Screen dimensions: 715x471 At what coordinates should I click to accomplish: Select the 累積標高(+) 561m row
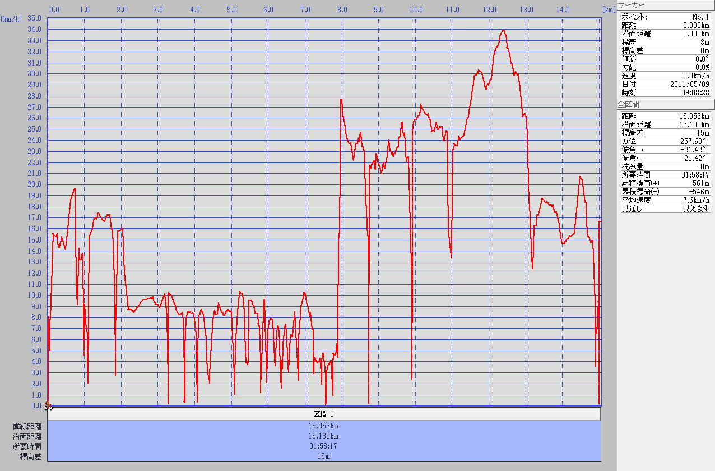coord(665,183)
